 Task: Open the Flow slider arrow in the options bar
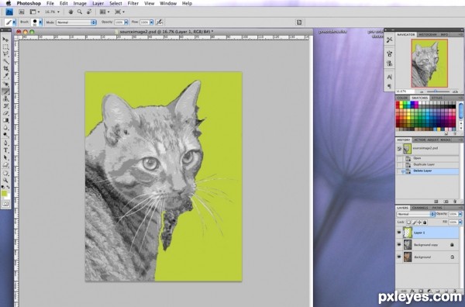[152, 22]
